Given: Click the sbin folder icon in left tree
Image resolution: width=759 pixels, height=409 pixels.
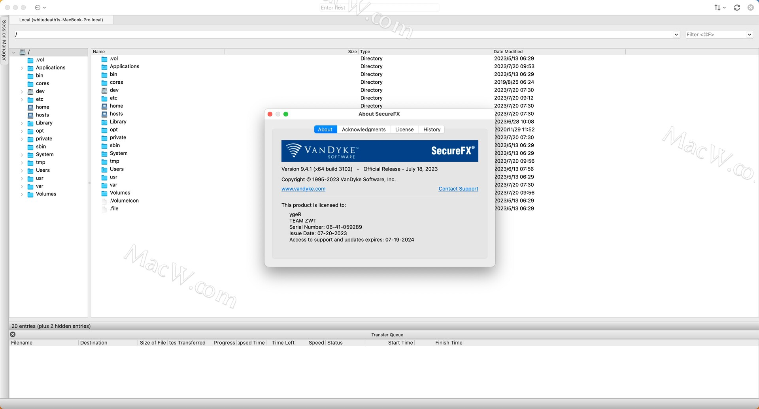Looking at the screenshot, I should click(x=30, y=147).
